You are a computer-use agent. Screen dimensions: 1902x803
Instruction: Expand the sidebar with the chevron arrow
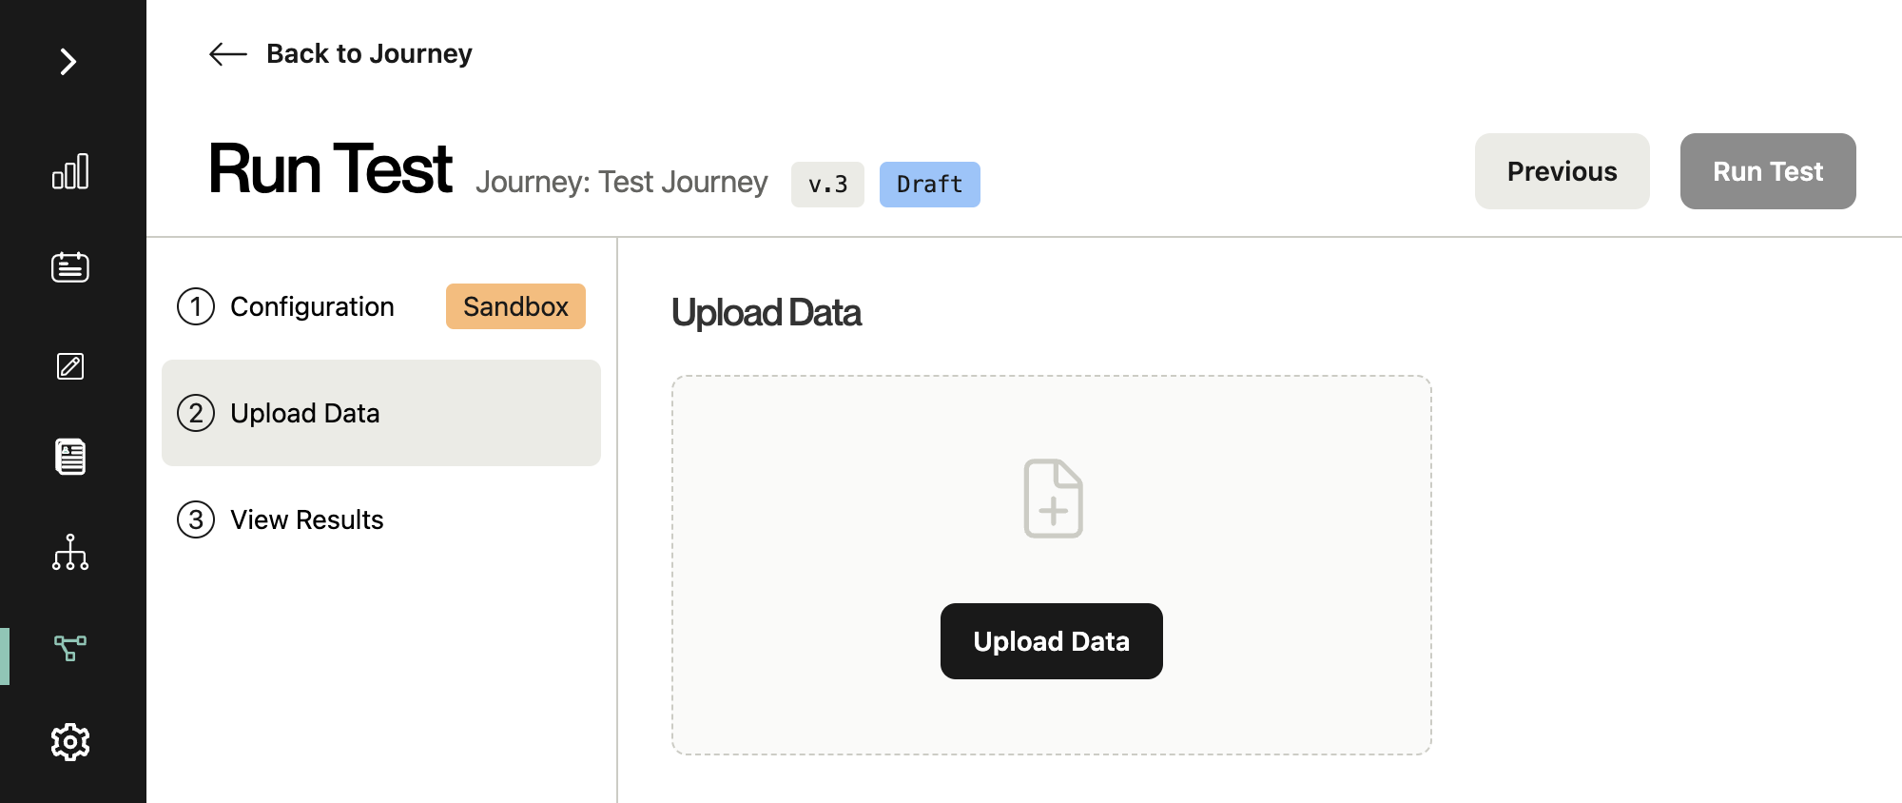[68, 62]
